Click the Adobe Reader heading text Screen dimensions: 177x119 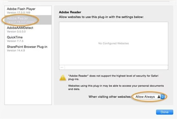pyautogui.click(x=70, y=12)
